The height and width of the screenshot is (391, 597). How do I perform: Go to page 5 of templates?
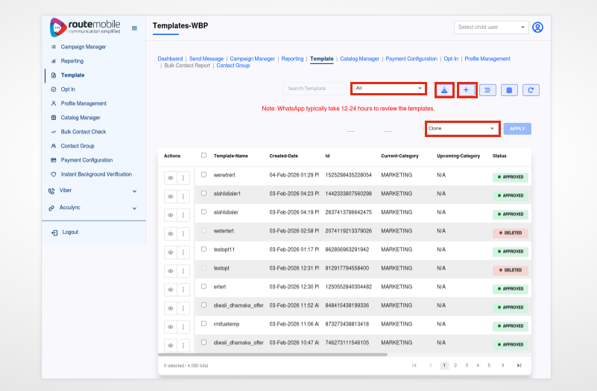point(489,366)
